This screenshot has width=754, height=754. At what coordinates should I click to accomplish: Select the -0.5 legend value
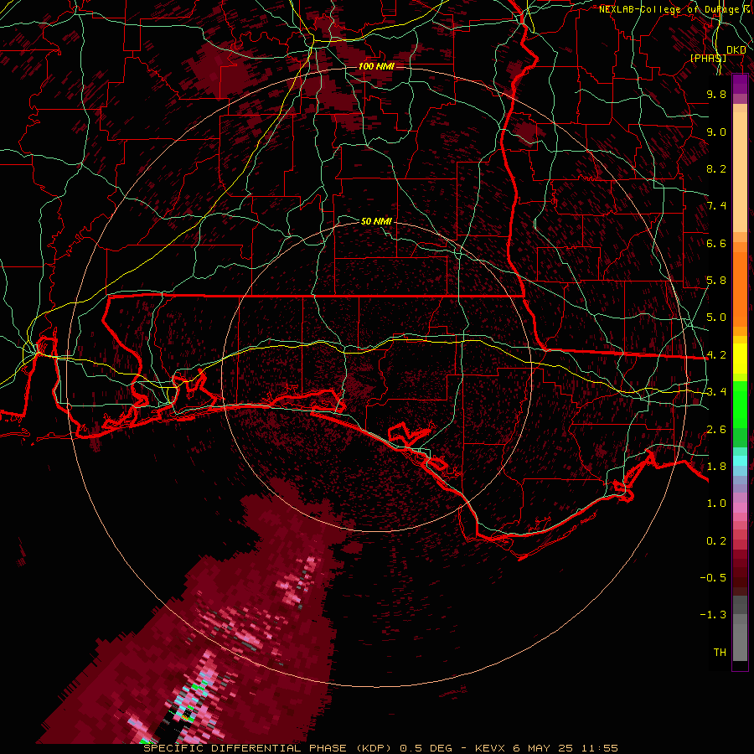[713, 578]
